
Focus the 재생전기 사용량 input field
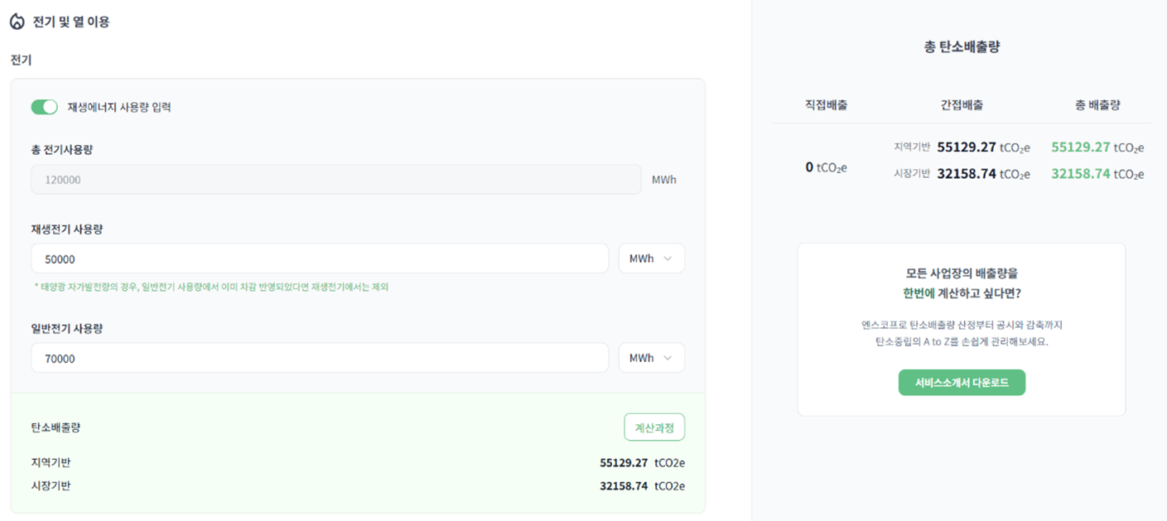pos(319,258)
